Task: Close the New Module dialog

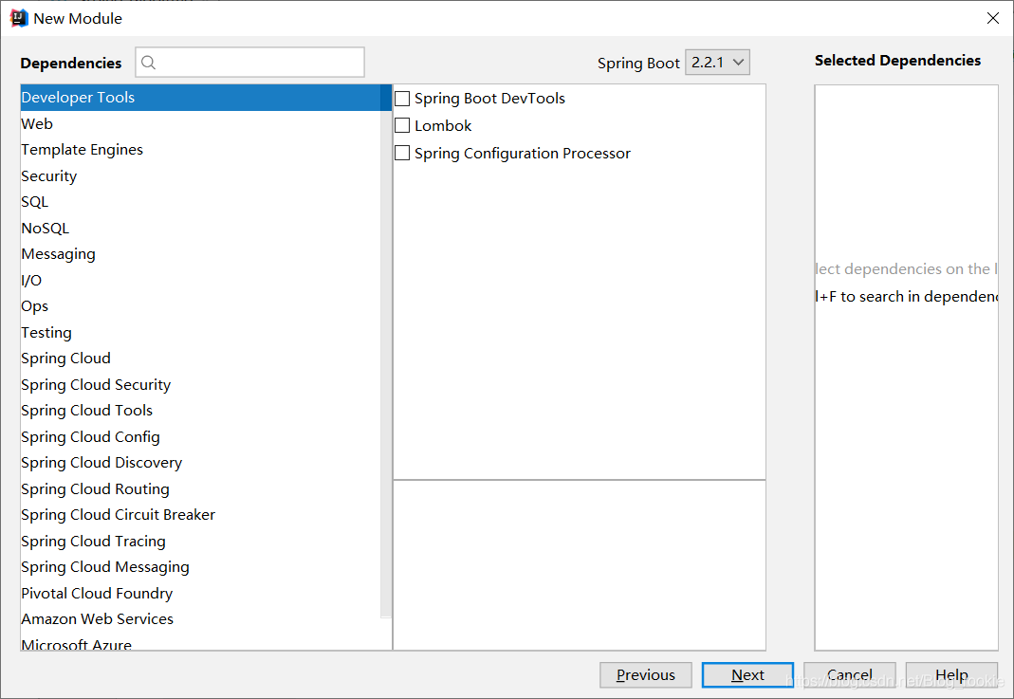Action: point(993,18)
